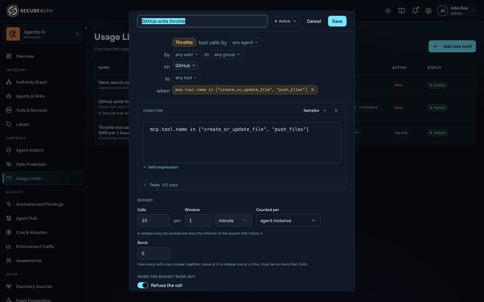Toggle the Refuse the call switch
The width and height of the screenshot is (484, 302).
[143, 285]
